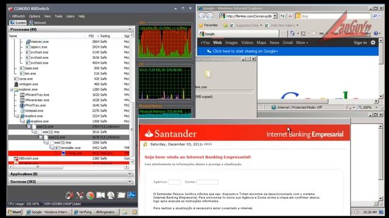
Task: Sort processes by the PID column header
Action: (91, 36)
